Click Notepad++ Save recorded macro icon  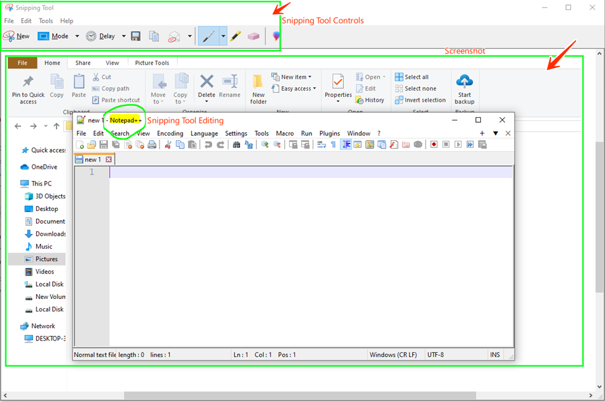tap(482, 145)
